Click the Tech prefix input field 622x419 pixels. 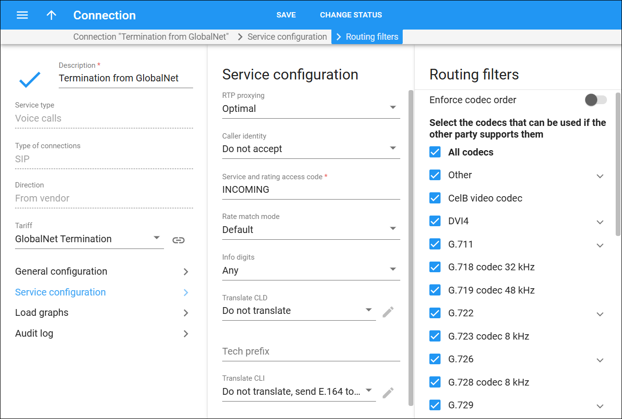click(x=311, y=352)
